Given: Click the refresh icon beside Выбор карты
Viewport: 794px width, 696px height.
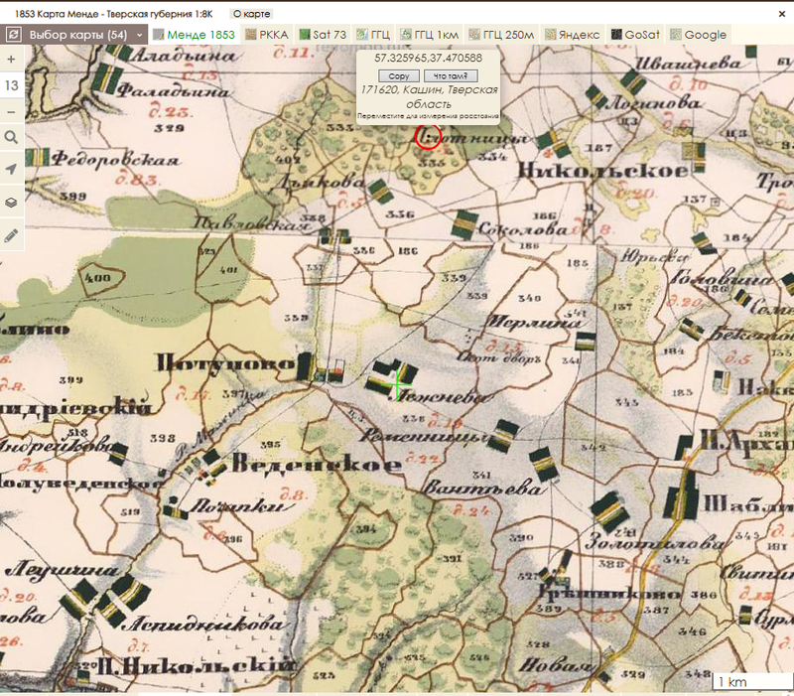Looking at the screenshot, I should click(x=13, y=35).
